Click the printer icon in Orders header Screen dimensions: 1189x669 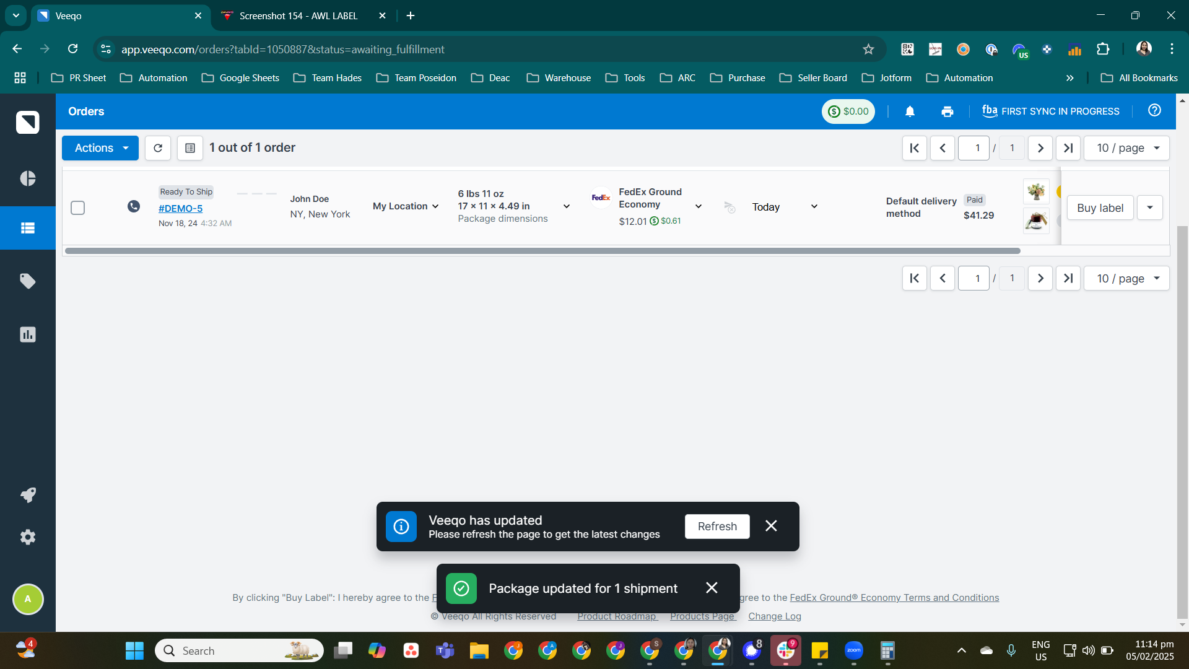pyautogui.click(x=947, y=111)
